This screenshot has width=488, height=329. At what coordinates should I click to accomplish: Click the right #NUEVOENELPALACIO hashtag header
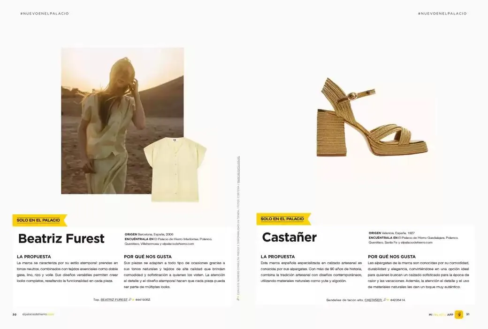pyautogui.click(x=442, y=14)
